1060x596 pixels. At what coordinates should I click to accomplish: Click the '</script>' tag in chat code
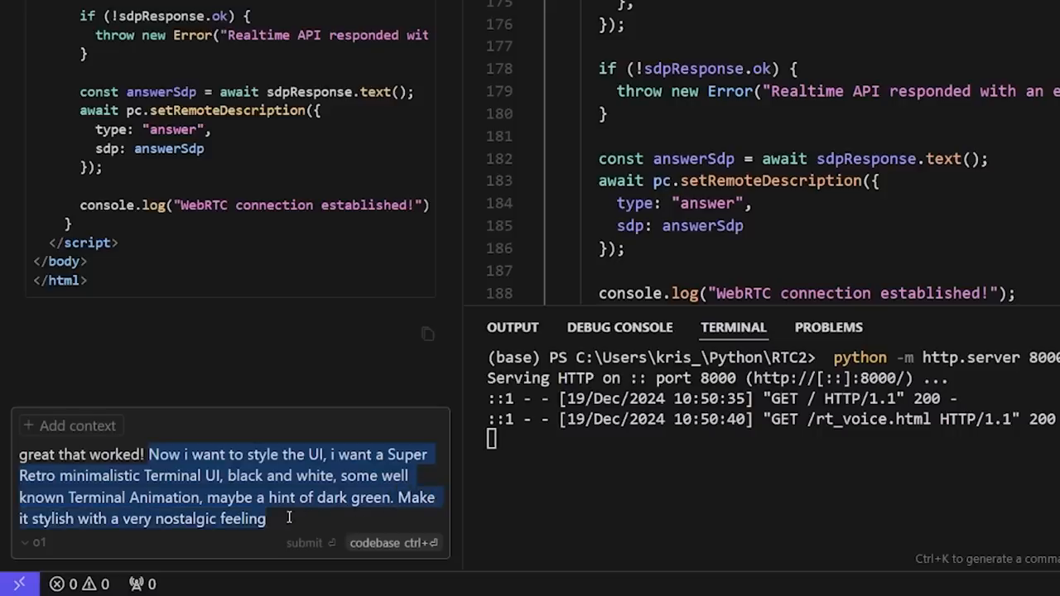(x=83, y=243)
